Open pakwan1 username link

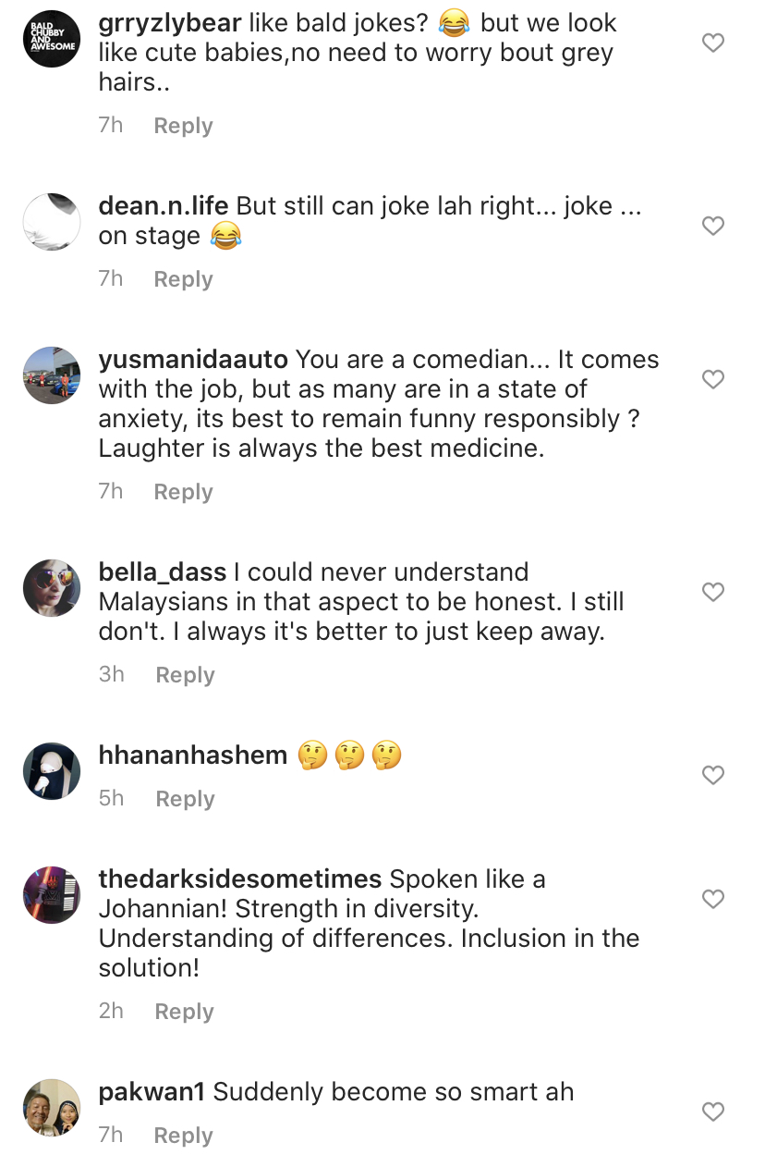coord(152,1091)
